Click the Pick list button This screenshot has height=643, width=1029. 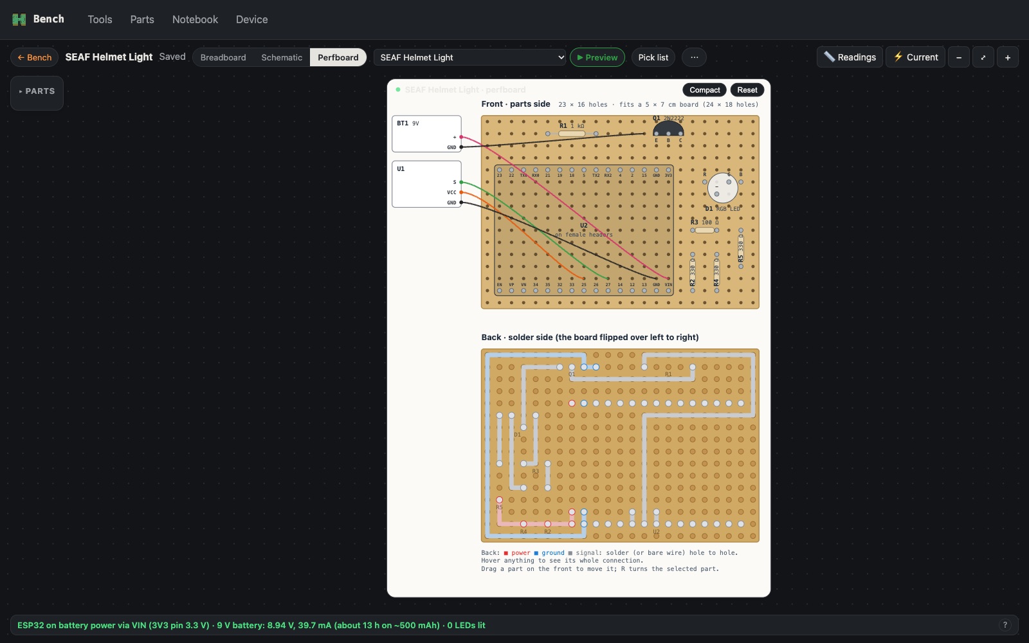[x=653, y=57]
